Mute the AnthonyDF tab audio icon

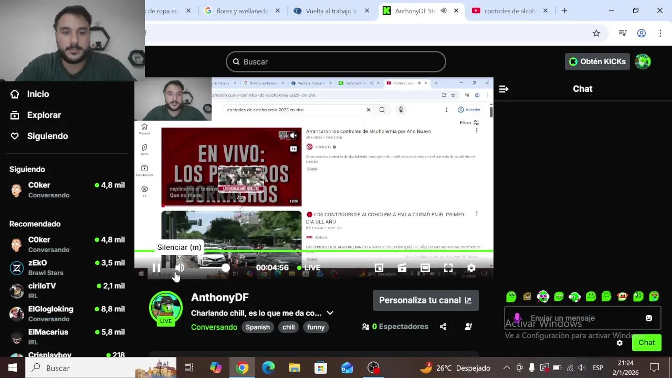444,10
